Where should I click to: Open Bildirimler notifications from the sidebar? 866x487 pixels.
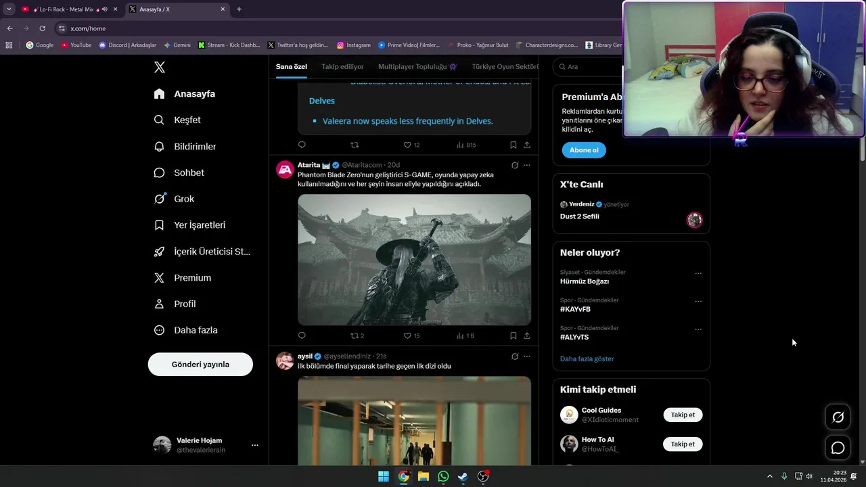pyautogui.click(x=185, y=146)
